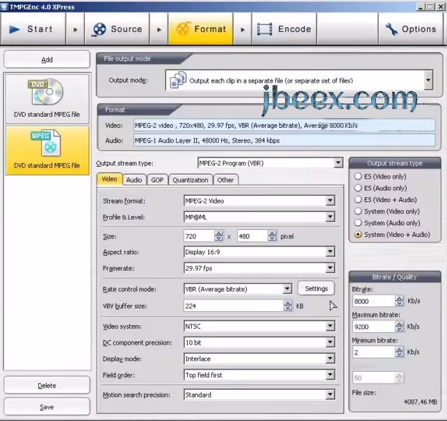
Task: Click the Maximum bitrate stepper
Action: (400, 326)
